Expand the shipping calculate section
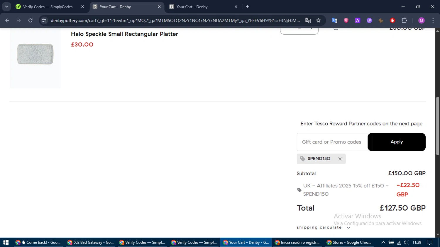The height and width of the screenshot is (247, 440). coord(324,227)
